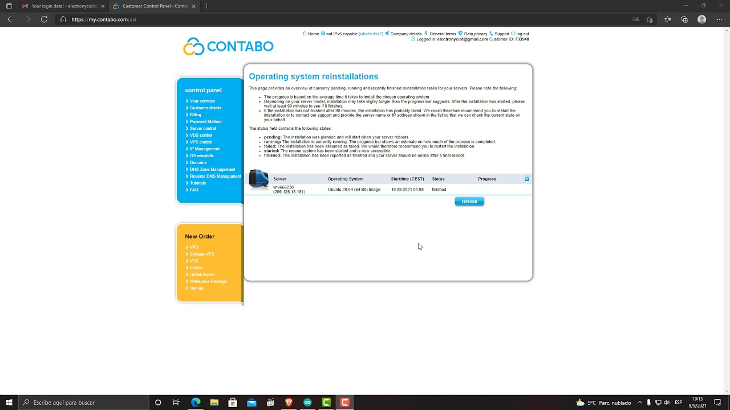Viewport: 730px width, 410px height.
Task: Open the action center notifications icon
Action: (717, 403)
